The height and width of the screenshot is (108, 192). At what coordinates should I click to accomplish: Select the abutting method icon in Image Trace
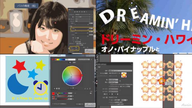[76, 38]
